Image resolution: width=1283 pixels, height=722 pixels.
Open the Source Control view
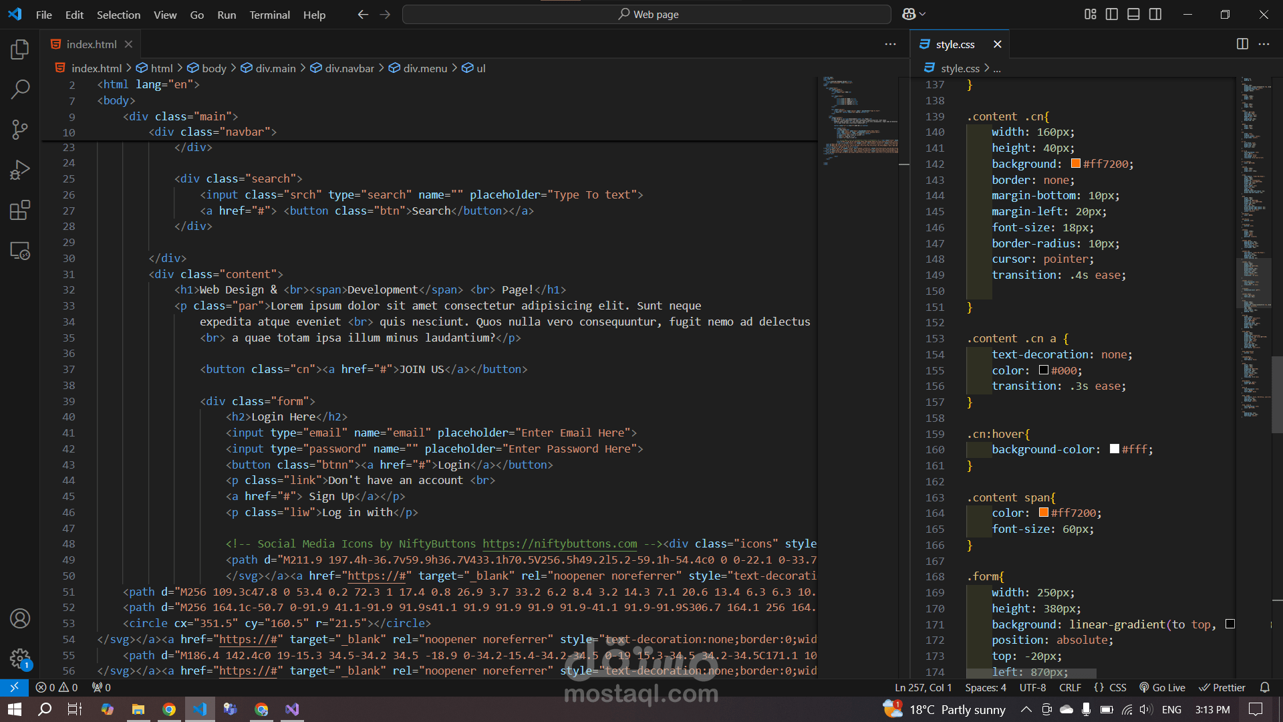[x=20, y=129]
